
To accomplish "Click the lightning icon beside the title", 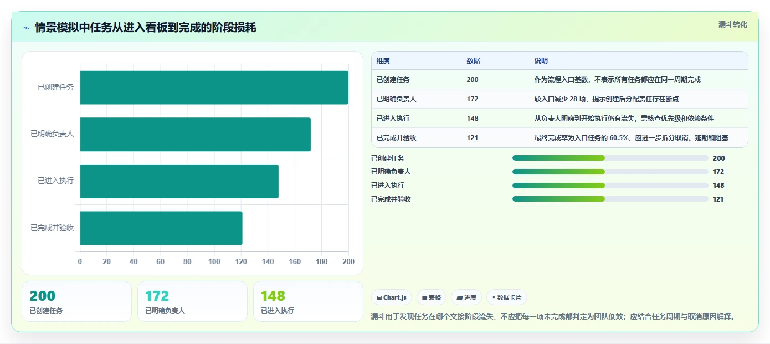I will coord(26,28).
